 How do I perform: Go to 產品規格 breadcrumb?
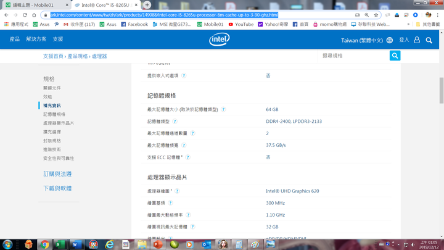click(x=78, y=56)
